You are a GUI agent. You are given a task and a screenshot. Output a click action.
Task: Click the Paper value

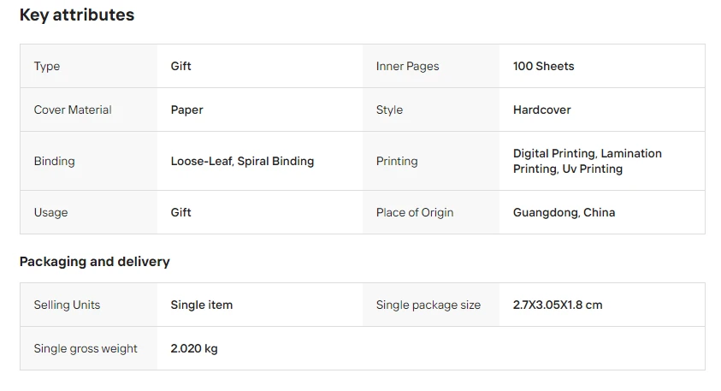[x=186, y=110]
